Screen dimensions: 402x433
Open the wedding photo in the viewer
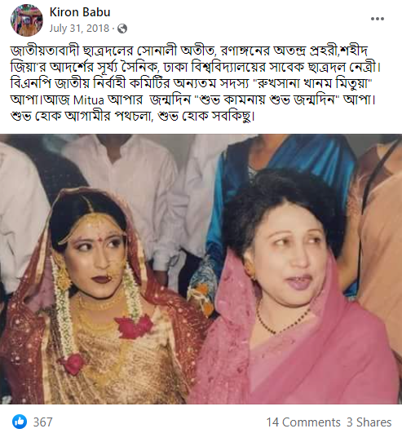(201, 269)
